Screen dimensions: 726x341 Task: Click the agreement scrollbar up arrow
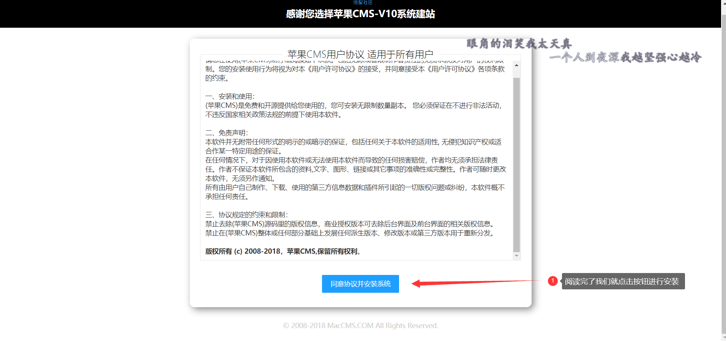(516, 65)
